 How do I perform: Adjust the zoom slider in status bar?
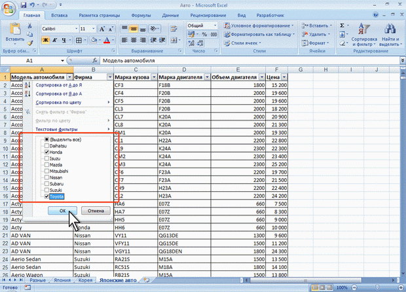(377, 287)
